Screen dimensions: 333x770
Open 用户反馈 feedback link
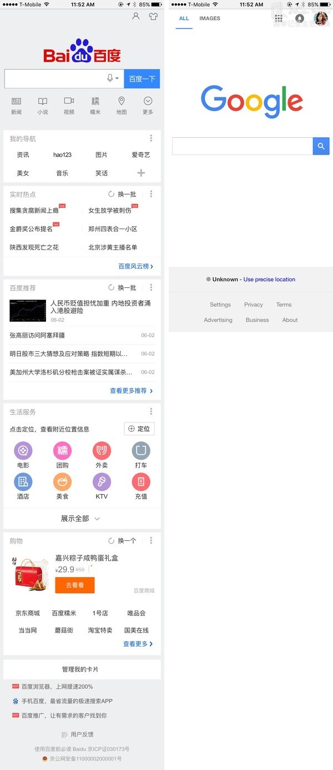pyautogui.click(x=78, y=734)
